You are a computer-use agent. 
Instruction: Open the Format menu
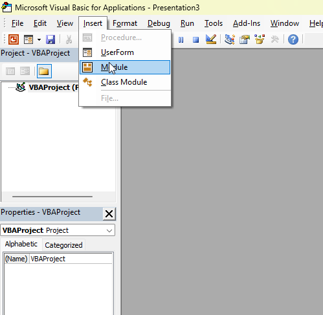pyautogui.click(x=125, y=23)
